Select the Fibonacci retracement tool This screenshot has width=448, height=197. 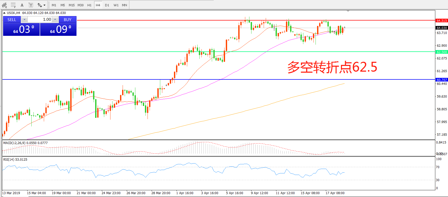[x=13, y=5]
